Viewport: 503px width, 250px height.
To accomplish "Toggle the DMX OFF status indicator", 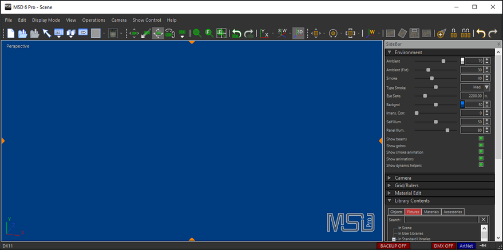I will click(x=443, y=246).
